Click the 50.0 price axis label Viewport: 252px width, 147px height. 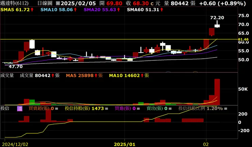tap(243, 60)
